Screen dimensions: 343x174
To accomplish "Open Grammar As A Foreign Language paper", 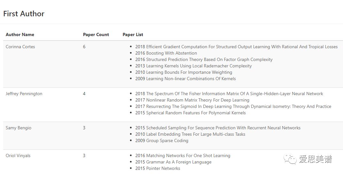I will pos(173,162).
